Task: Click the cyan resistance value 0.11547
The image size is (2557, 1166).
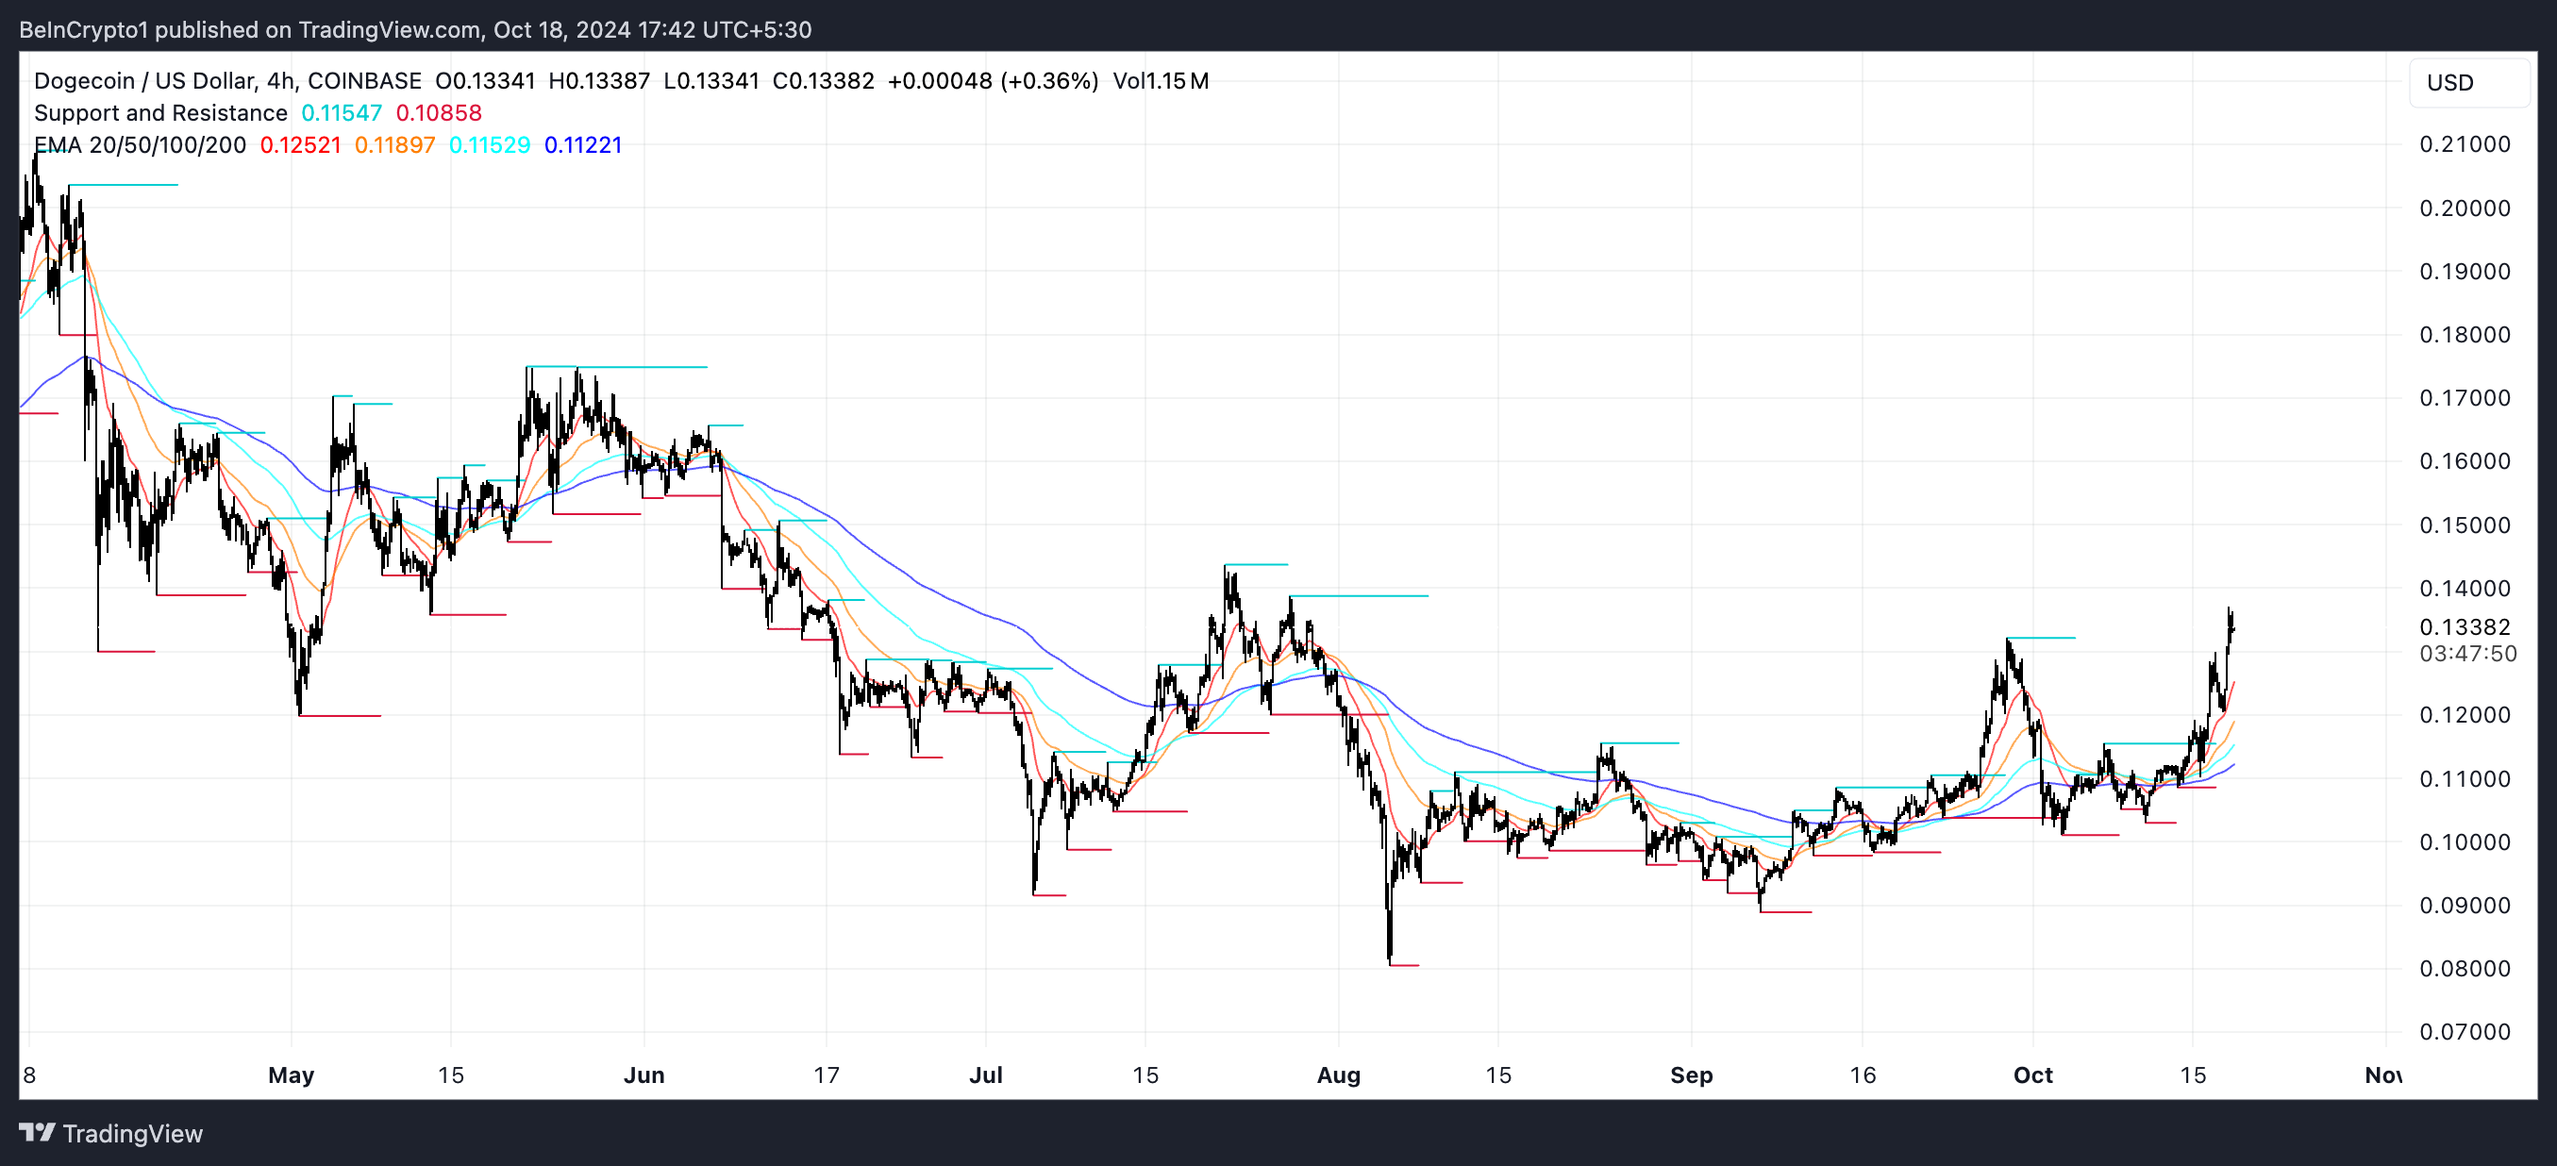Action: [x=341, y=113]
